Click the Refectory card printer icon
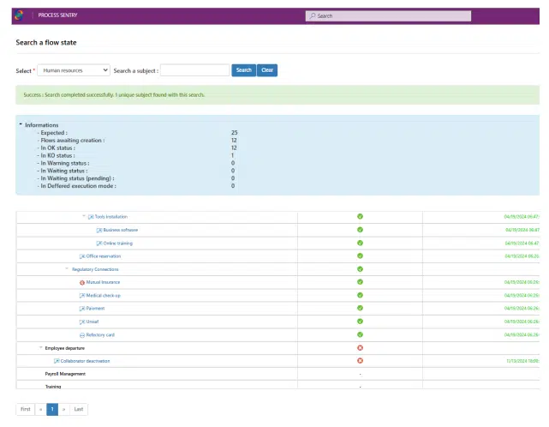549x427 pixels. click(x=82, y=334)
